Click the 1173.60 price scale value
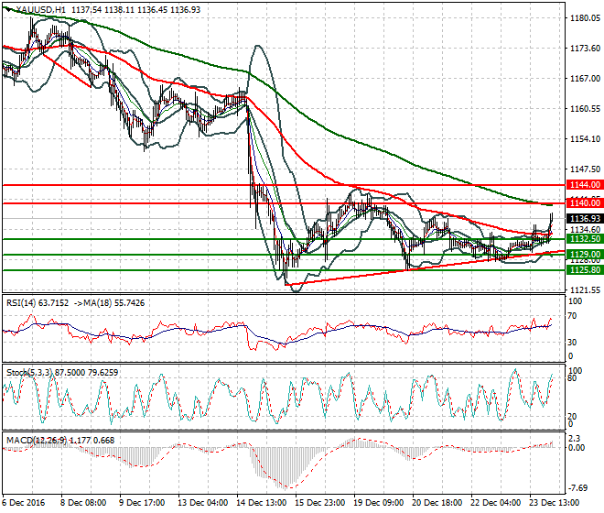Screen dimensions: 604x513 [x=585, y=49]
